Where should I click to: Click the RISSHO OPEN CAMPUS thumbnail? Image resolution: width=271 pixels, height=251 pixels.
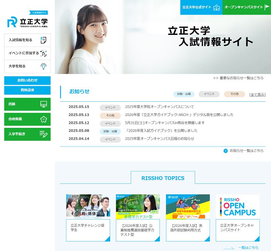238,207
